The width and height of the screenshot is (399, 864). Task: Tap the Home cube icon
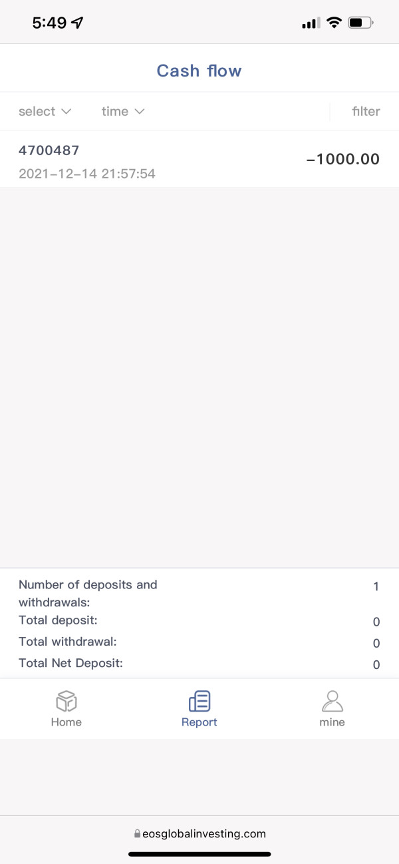pos(66,701)
